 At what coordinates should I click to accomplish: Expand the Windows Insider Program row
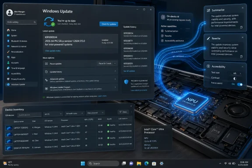tap(80, 88)
